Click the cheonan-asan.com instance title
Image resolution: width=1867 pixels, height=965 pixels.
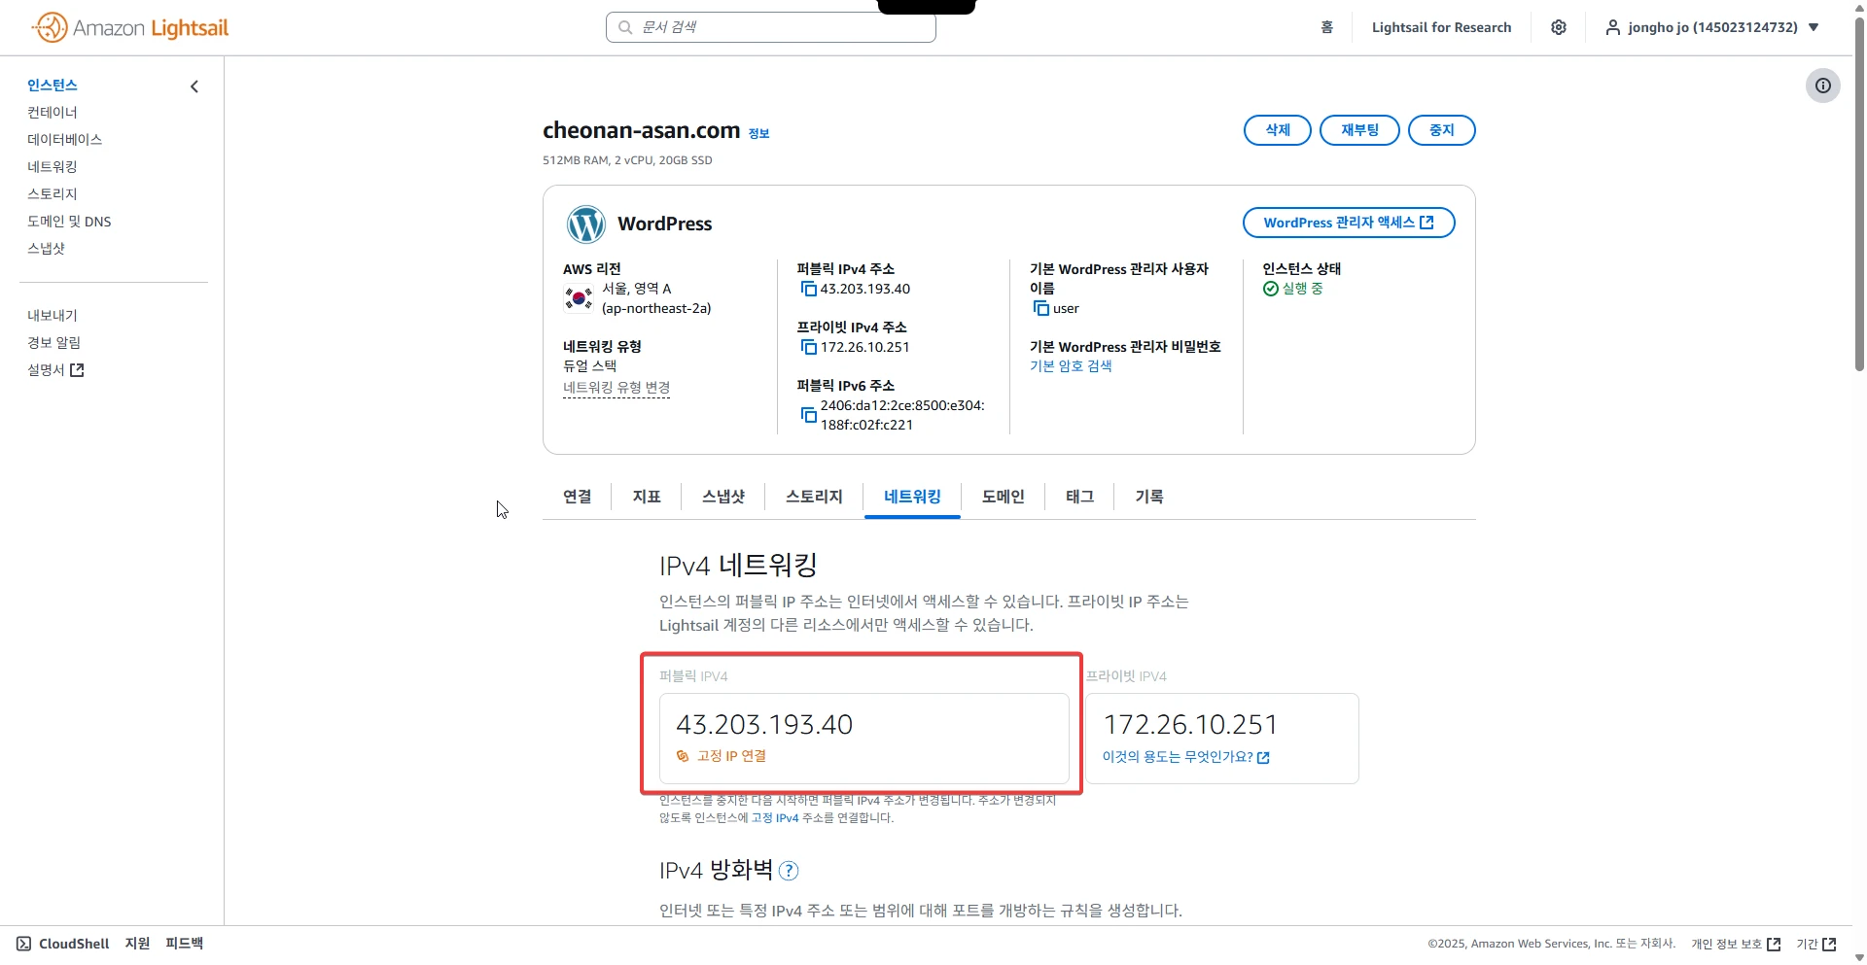point(642,130)
